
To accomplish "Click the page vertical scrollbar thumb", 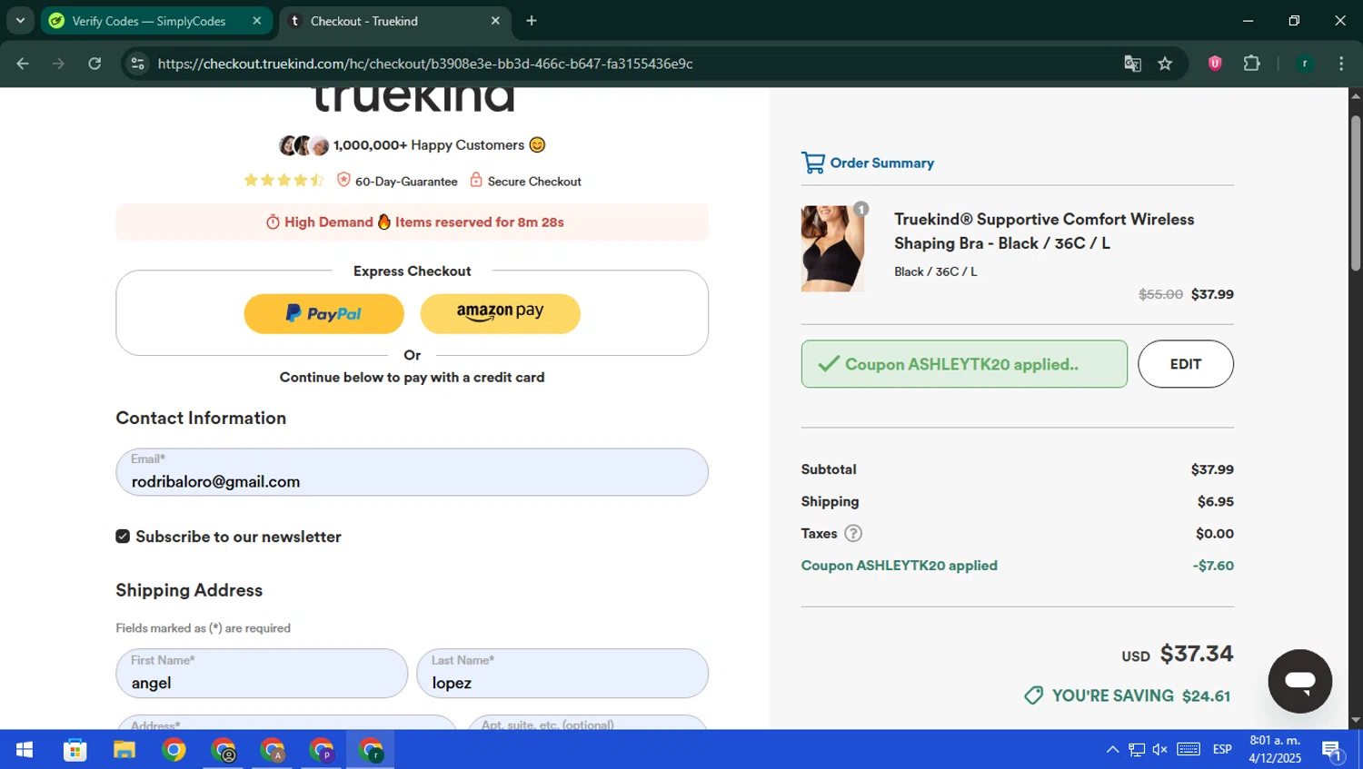I will pyautogui.click(x=1356, y=192).
